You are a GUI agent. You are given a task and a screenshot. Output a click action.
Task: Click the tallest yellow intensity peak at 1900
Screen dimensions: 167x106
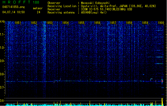point(162,102)
